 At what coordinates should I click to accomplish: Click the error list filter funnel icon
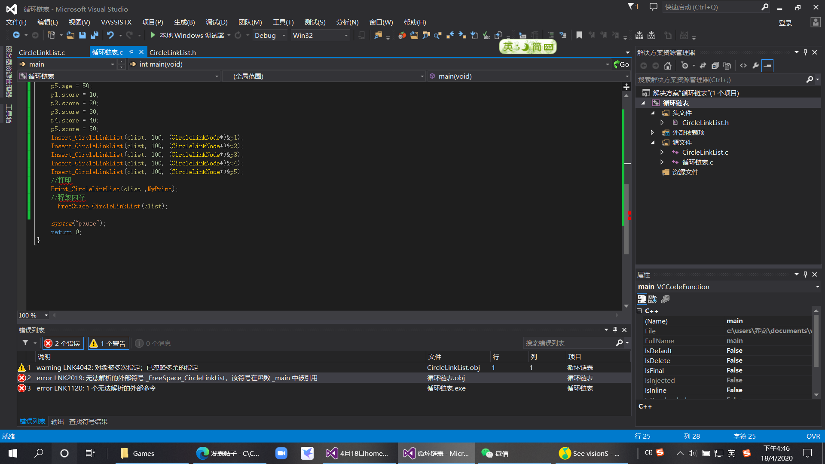(x=25, y=343)
